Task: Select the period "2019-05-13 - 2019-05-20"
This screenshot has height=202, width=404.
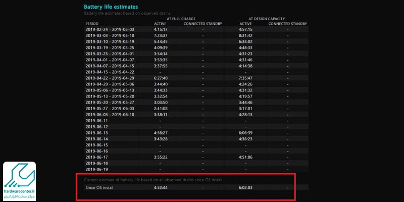Action: tap(110, 96)
